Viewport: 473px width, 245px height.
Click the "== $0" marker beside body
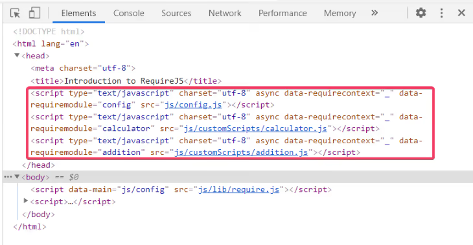coord(66,177)
